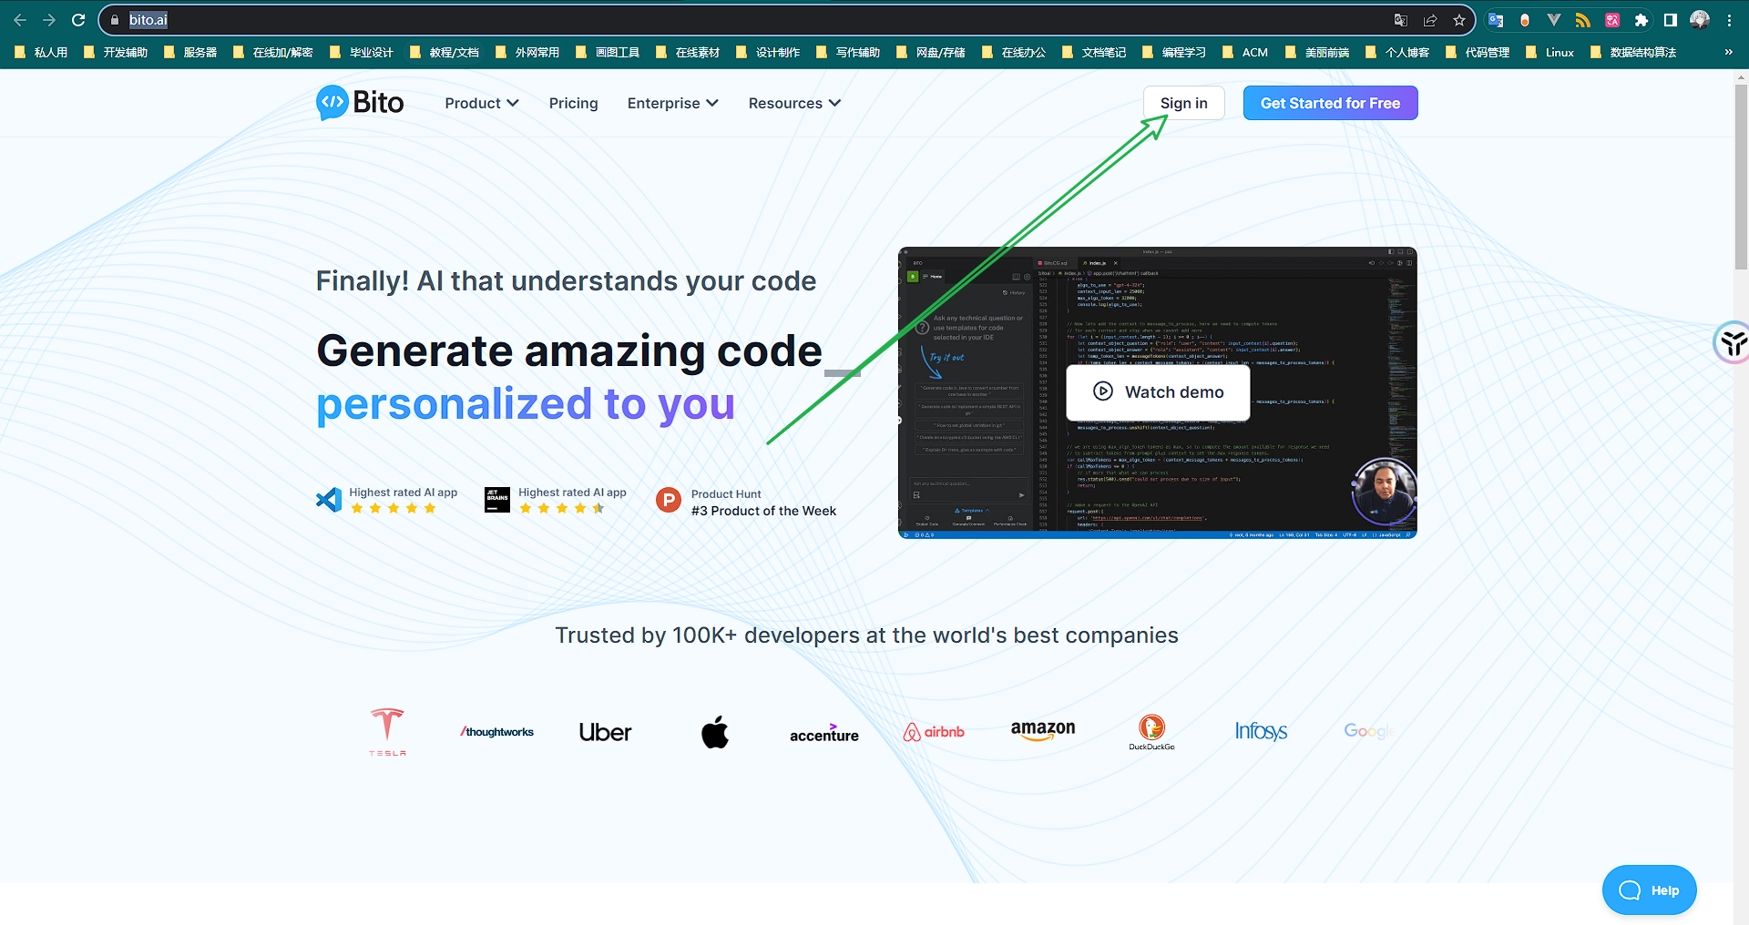Image resolution: width=1749 pixels, height=925 pixels.
Task: Click the Uber logo
Action: 605,732
